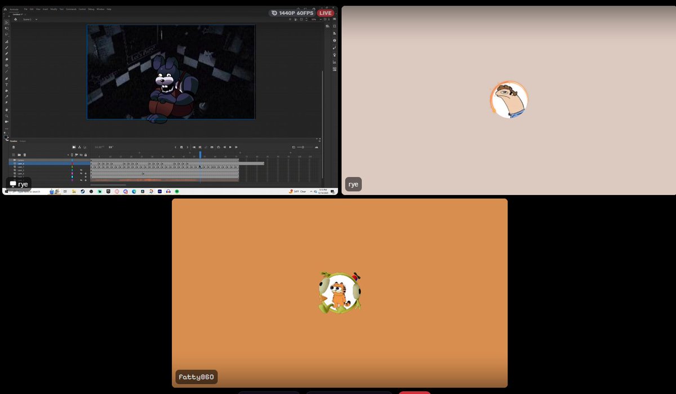Select the Oval shape tool

(x=7, y=65)
